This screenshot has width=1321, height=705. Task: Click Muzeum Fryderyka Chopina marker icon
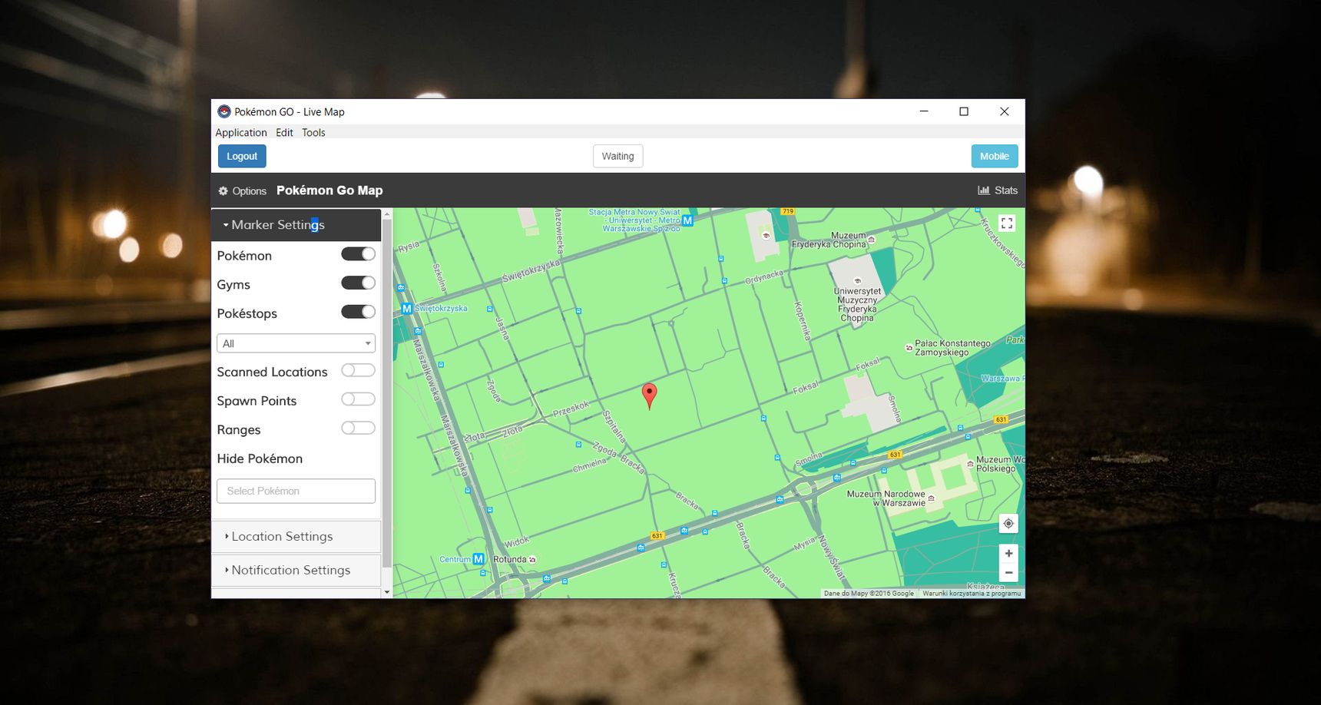click(871, 240)
